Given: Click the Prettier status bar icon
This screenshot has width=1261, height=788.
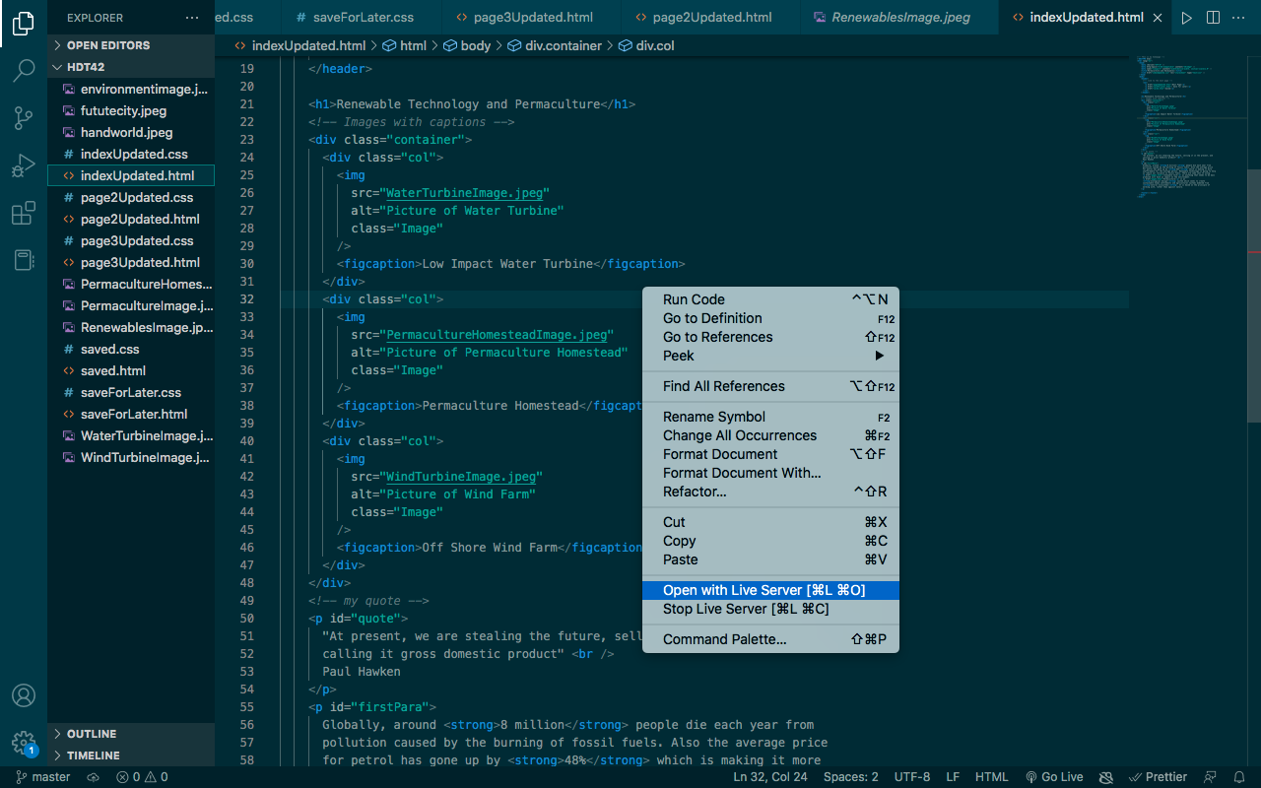Looking at the screenshot, I should coord(1159,776).
